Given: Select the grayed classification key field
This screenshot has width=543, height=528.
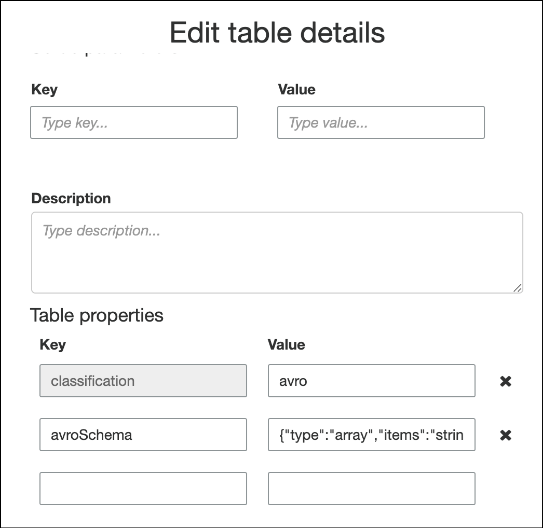Looking at the screenshot, I should tap(143, 381).
